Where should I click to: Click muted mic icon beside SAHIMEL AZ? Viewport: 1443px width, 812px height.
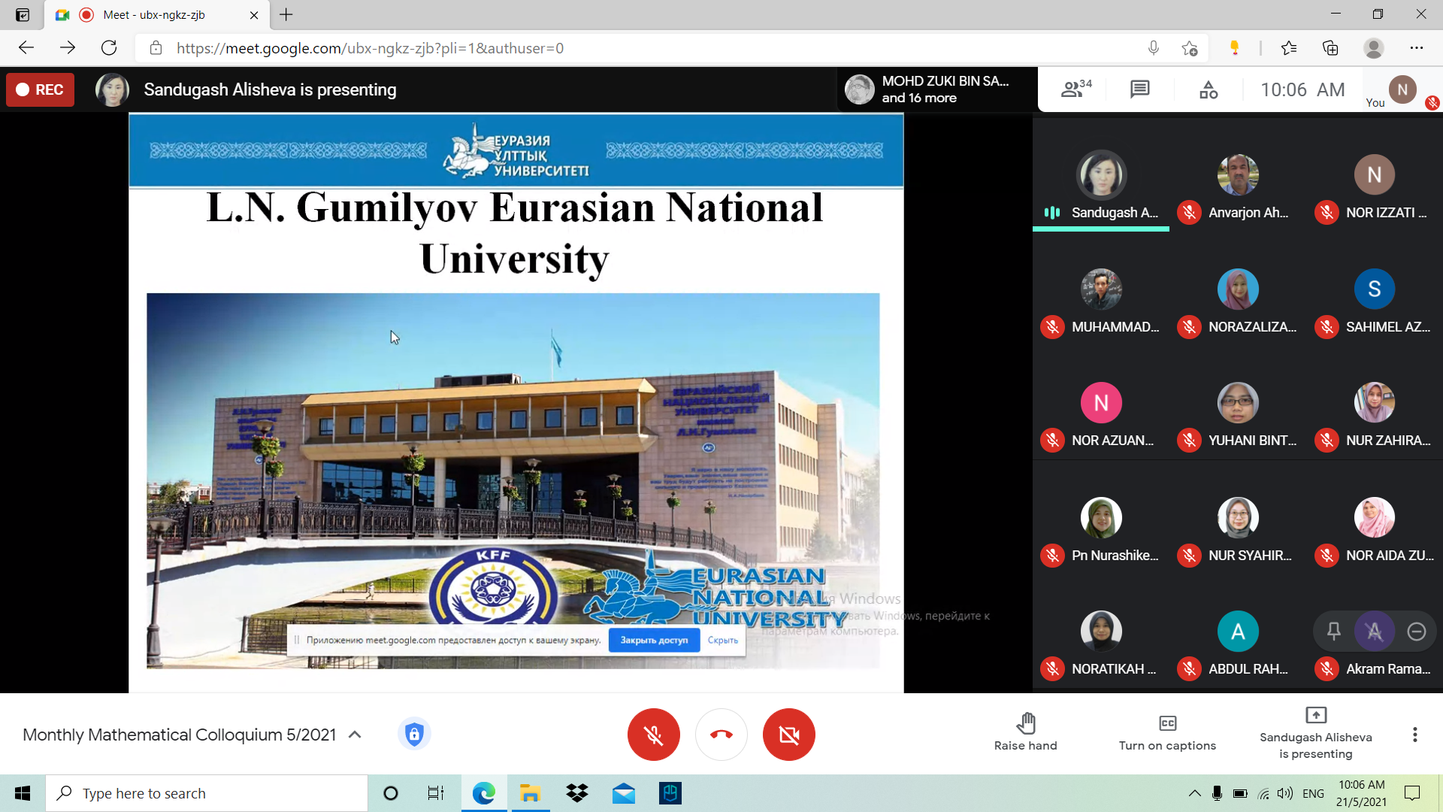(x=1327, y=327)
